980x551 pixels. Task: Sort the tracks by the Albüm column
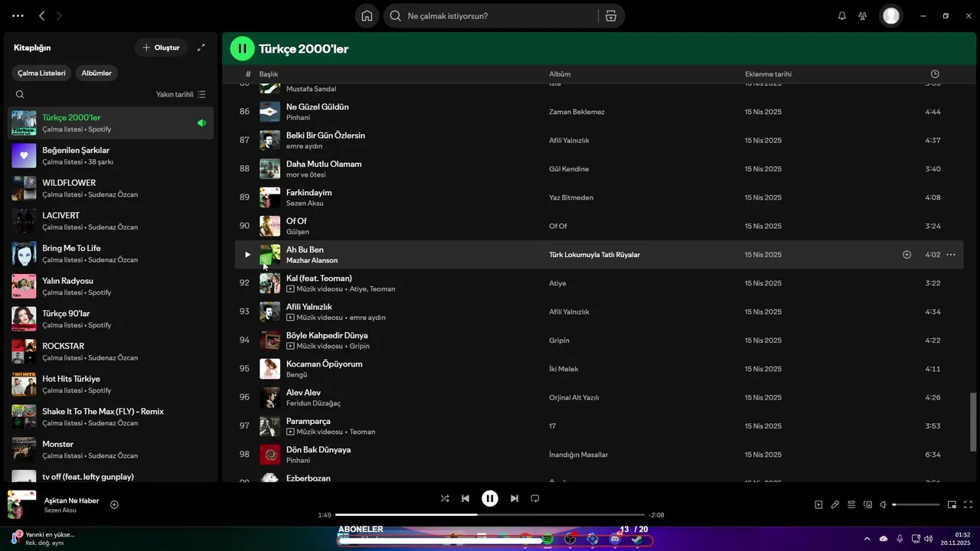(560, 74)
